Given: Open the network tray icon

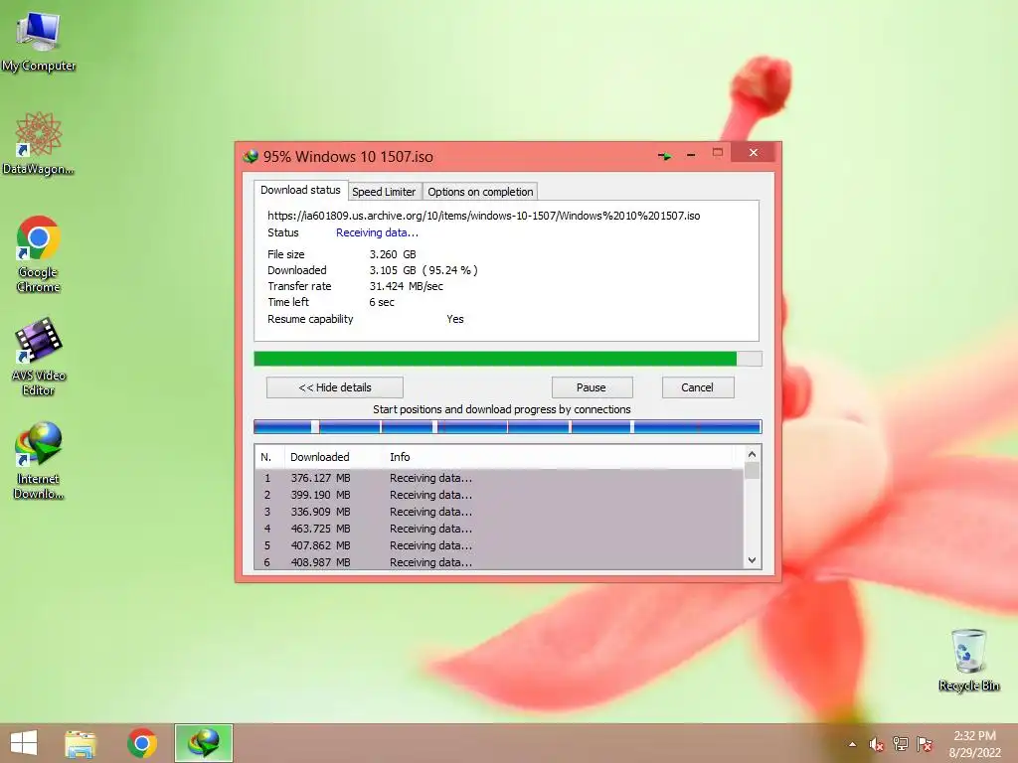Looking at the screenshot, I should [901, 744].
